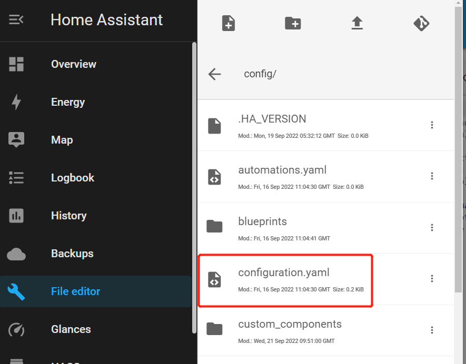Open options menu for custom_components

click(x=432, y=330)
